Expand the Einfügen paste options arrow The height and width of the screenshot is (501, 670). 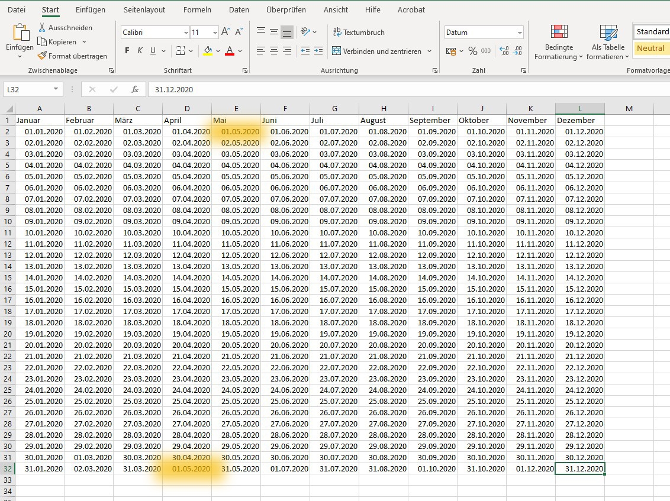(20, 56)
